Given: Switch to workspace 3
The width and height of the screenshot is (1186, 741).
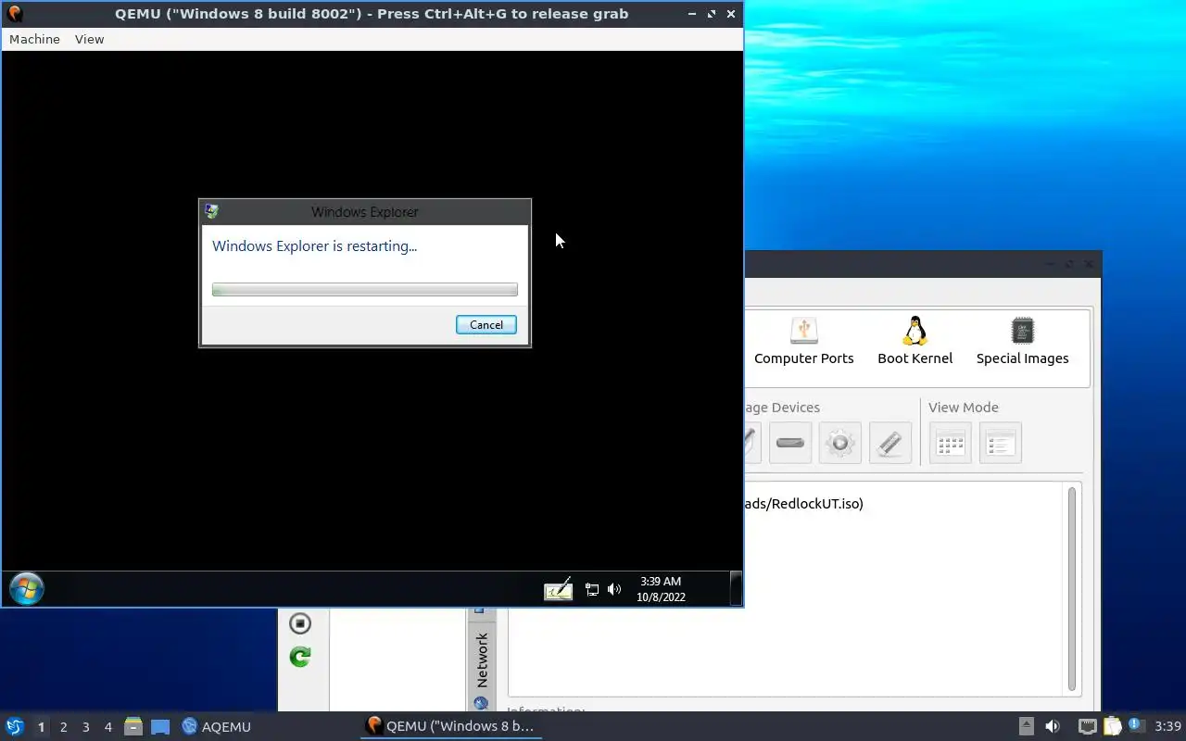Looking at the screenshot, I should coord(85,727).
